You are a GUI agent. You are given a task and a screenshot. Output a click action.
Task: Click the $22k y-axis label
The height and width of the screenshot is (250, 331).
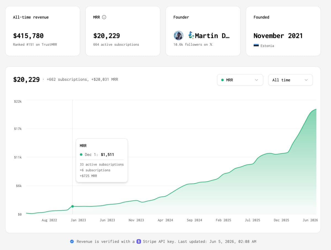pos(18,101)
